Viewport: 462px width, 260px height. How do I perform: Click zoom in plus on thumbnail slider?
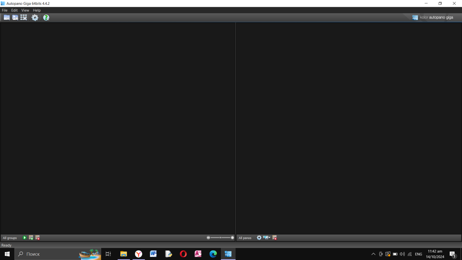(232, 238)
